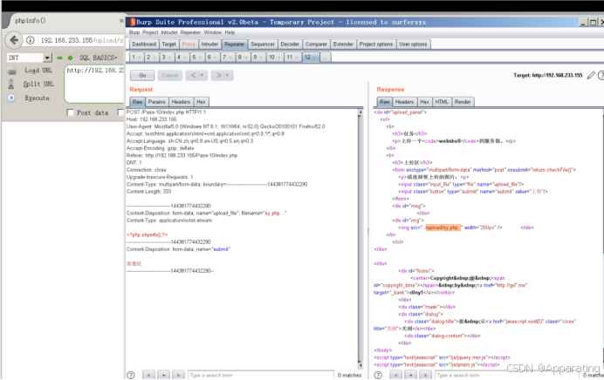The image size is (604, 380).
Task: Click the request search next-match button
Action: coord(178,375)
